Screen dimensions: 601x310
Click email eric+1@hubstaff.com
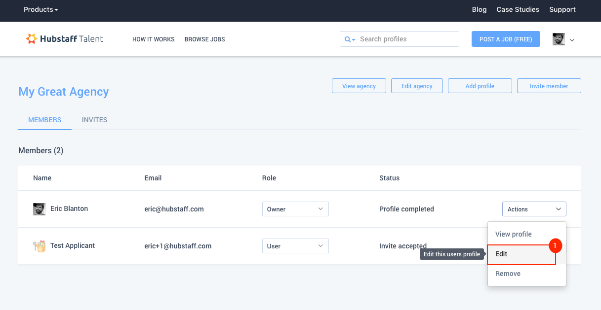[x=178, y=246]
